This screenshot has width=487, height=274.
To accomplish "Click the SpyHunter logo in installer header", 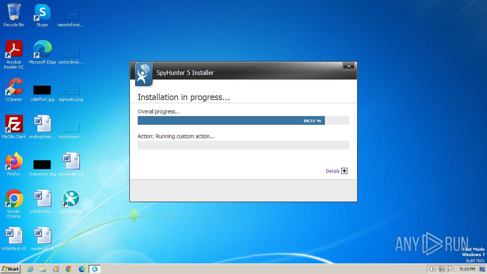I will pyautogui.click(x=144, y=74).
